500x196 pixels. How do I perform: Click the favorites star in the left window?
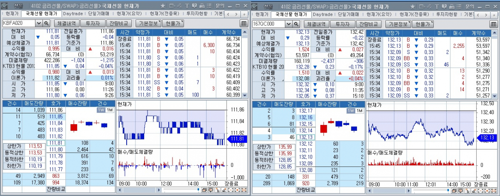[x=163, y=6]
